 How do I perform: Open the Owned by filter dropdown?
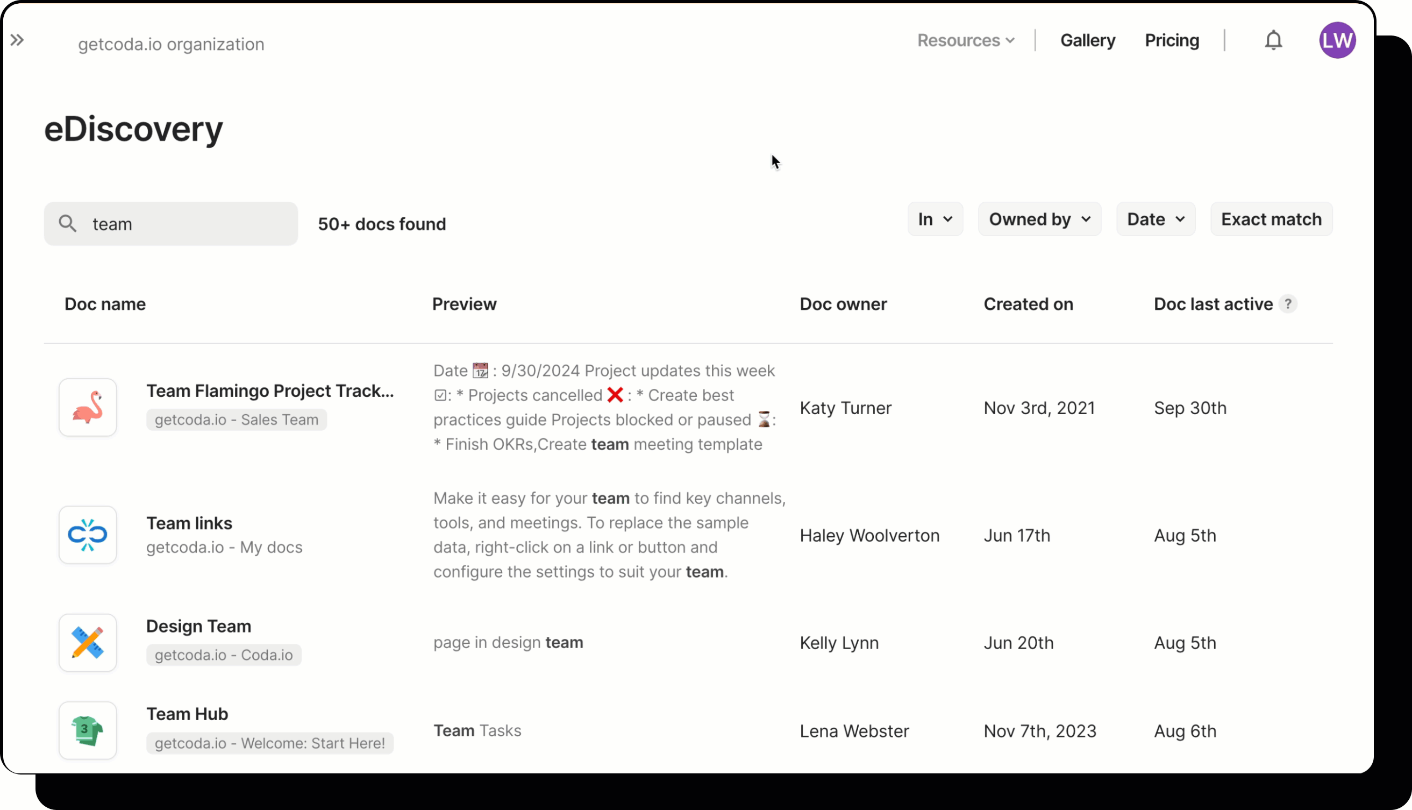[1039, 219]
